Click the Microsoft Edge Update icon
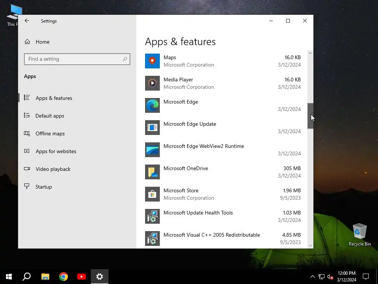 (x=152, y=128)
